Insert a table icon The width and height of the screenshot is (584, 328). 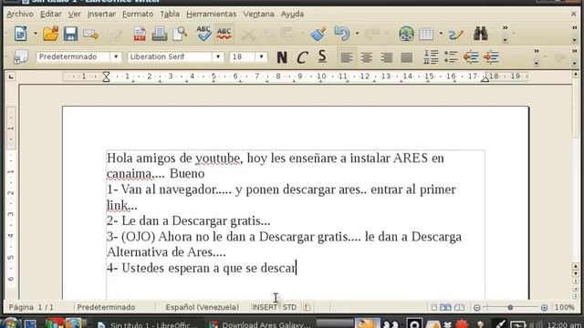coord(426,34)
